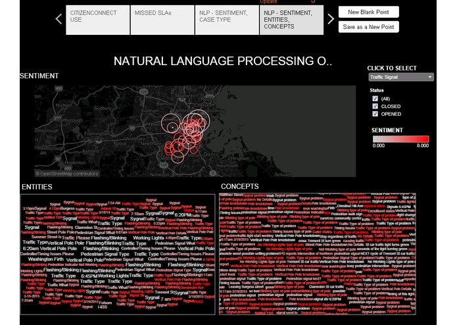Viewport: 457px width, 325px height.
Task: Click Save as a New Point
Action: click(x=368, y=27)
